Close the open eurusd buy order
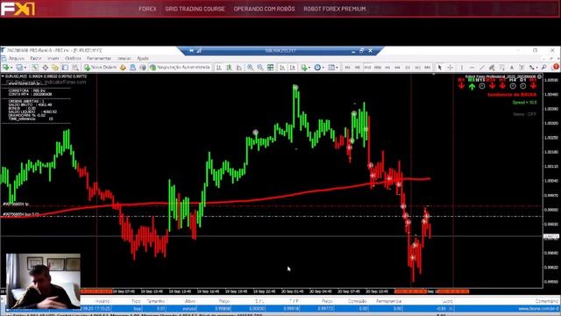This screenshot has width=561, height=316. coord(451,308)
